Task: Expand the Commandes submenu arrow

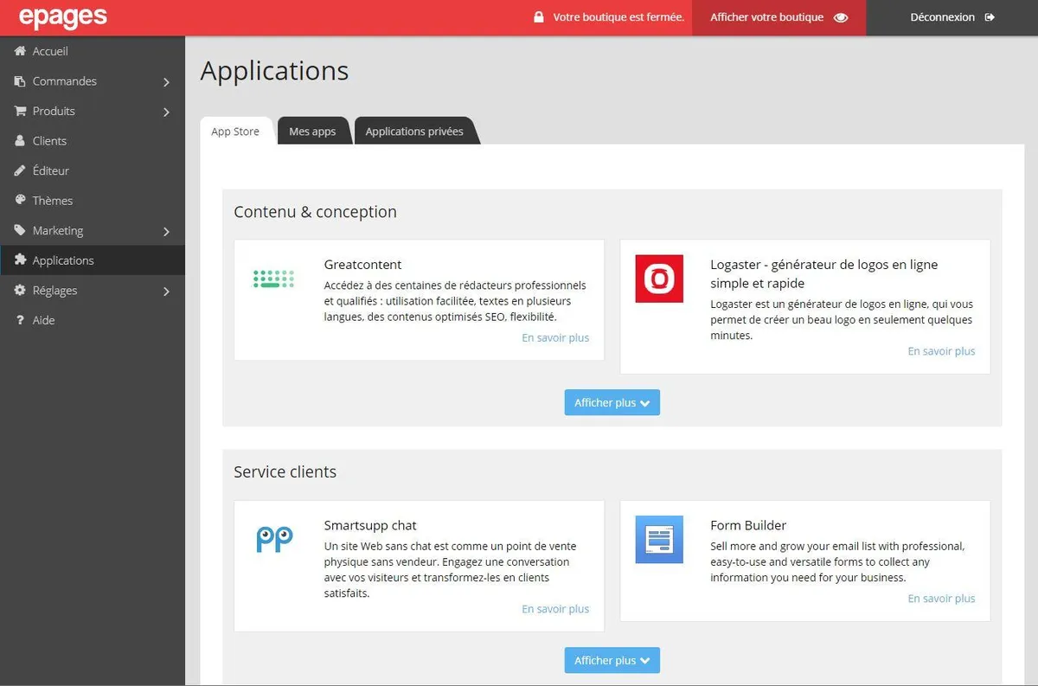Action: coord(166,82)
